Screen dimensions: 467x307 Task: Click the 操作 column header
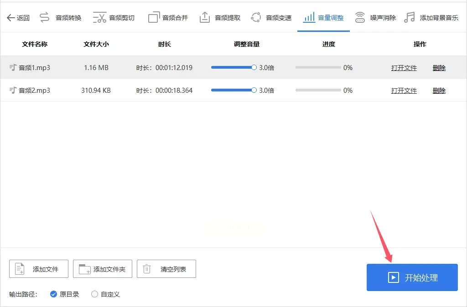[420, 44]
